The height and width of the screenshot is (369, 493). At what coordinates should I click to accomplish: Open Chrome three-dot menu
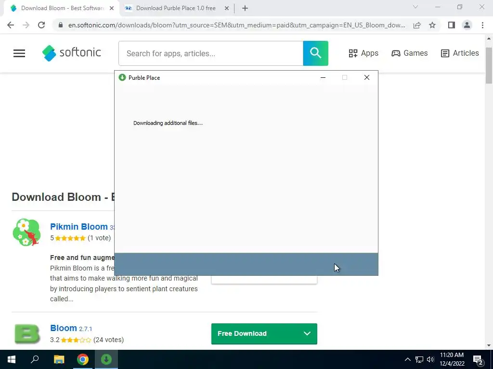(482, 25)
